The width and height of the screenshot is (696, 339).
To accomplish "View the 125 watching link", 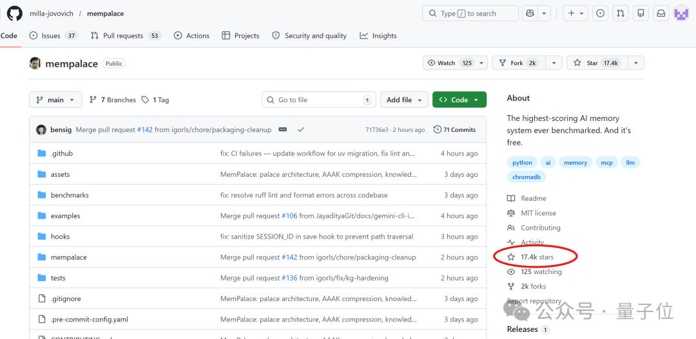I will [534, 271].
